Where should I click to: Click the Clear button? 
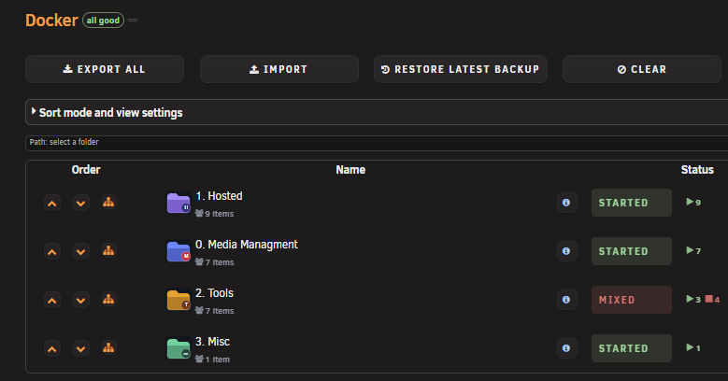tap(642, 69)
